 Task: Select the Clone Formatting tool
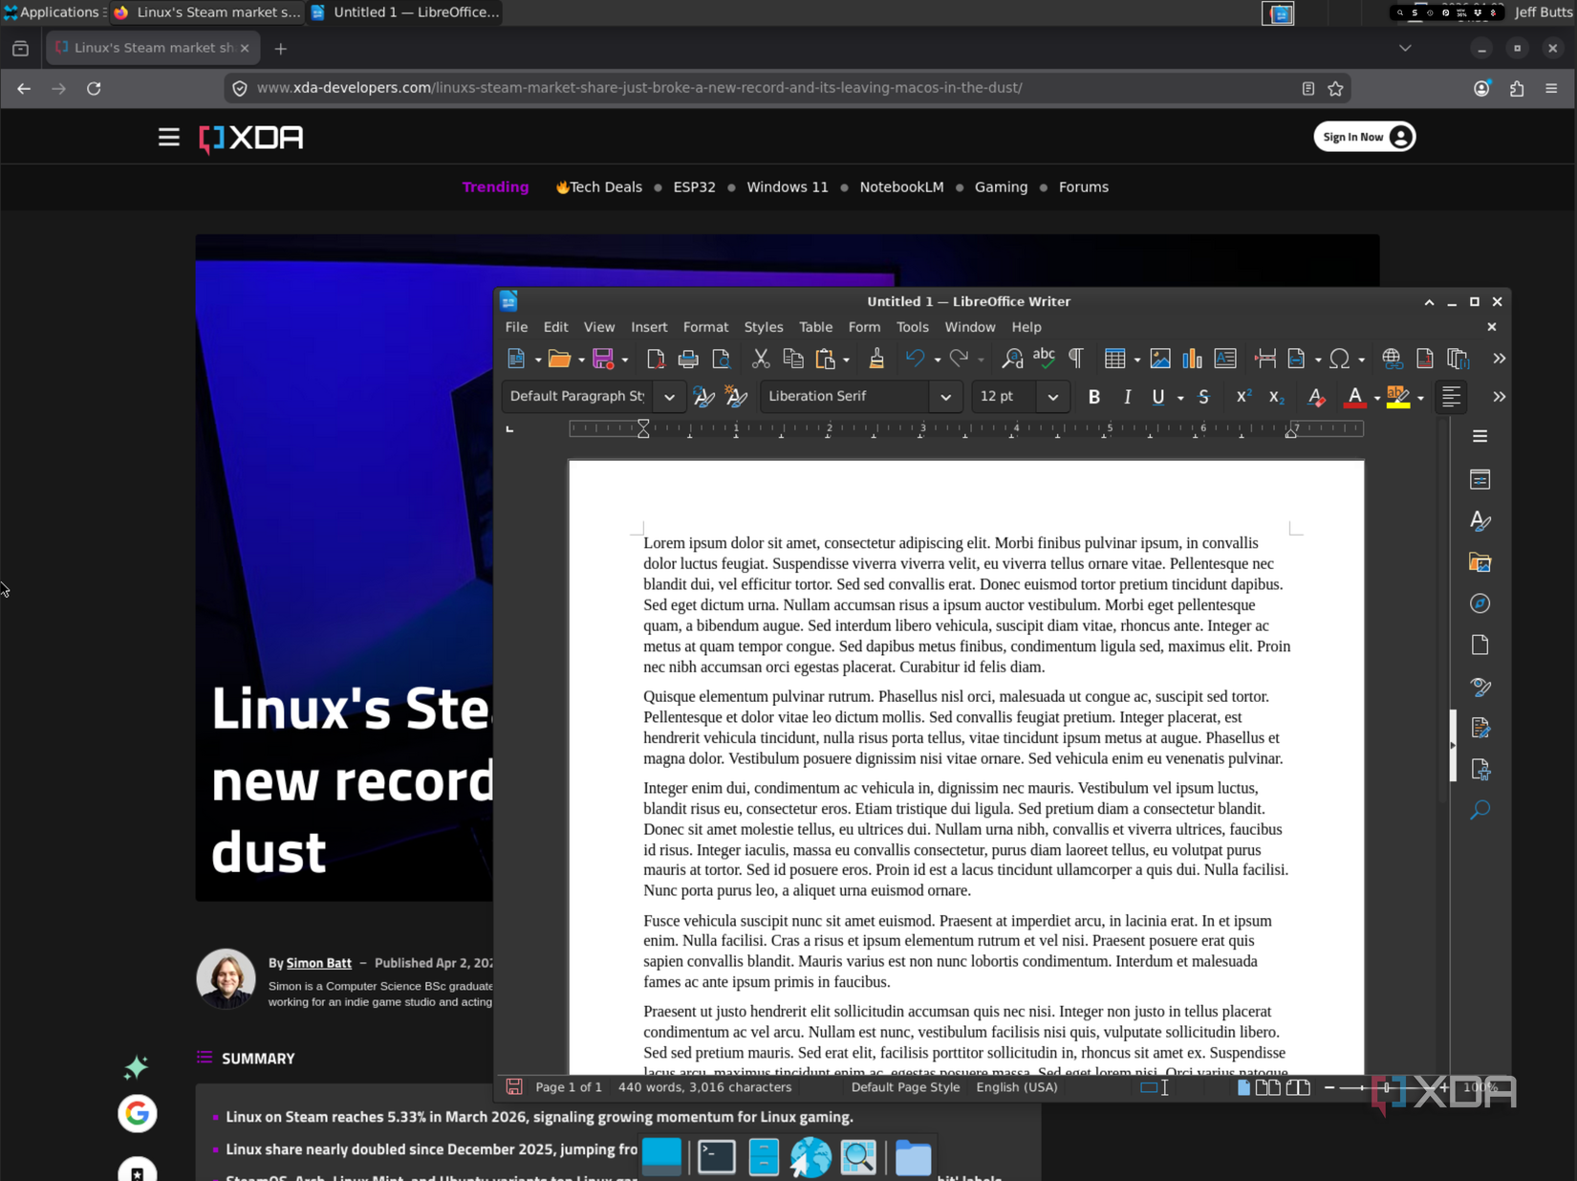[876, 359]
